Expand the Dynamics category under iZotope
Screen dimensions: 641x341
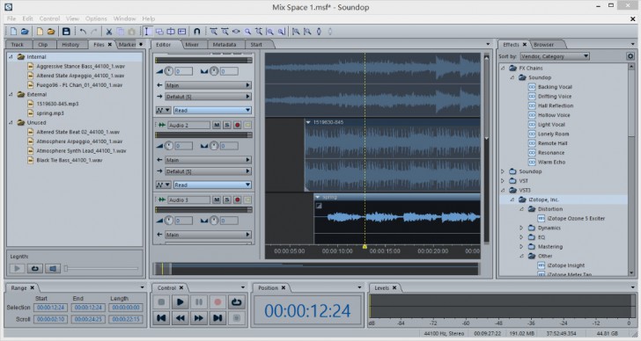(x=521, y=228)
